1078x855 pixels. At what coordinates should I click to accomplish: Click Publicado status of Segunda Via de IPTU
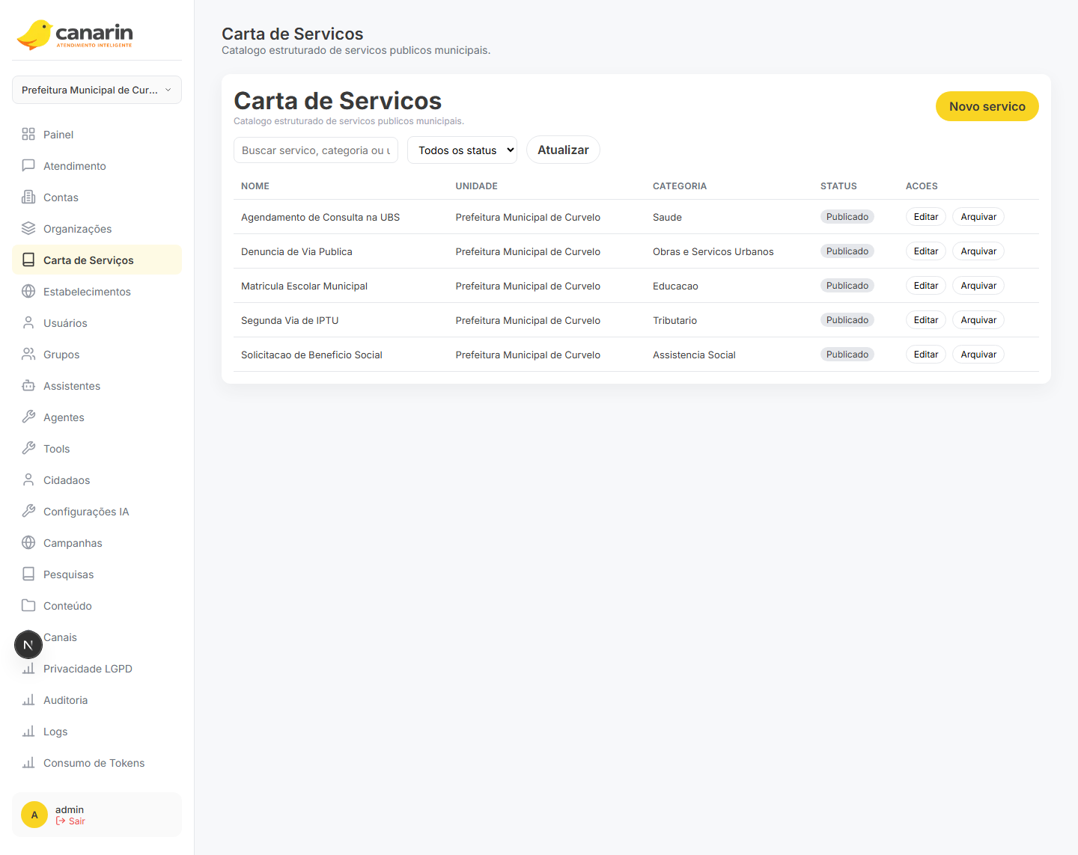point(847,320)
